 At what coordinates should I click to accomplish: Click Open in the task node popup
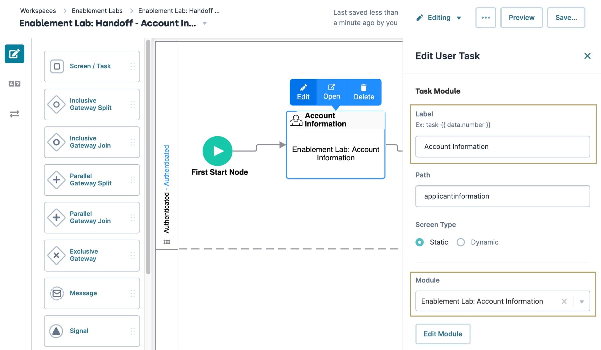point(332,92)
